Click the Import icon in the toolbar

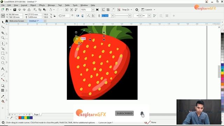(67, 10)
